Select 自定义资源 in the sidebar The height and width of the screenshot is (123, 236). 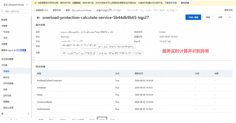(8, 108)
